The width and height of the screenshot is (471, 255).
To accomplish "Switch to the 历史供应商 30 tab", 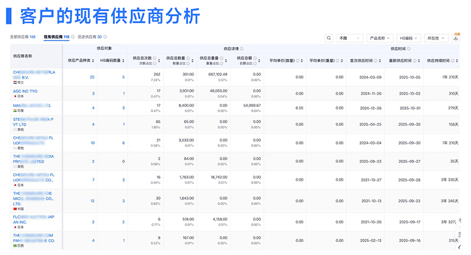I will point(89,37).
